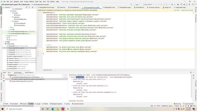Open the Pixel 2 API 30 device dropdown
Viewport: 197px width, 111px height.
pyautogui.click(x=148, y=4)
